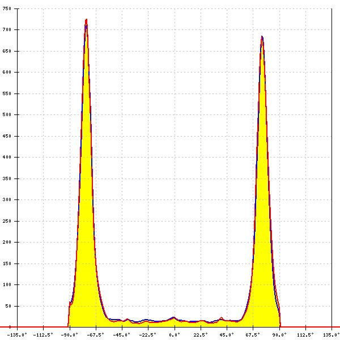The height and width of the screenshot is (340, 340).
Task: Click the 0.0° x-axis label
Action: tap(175, 335)
